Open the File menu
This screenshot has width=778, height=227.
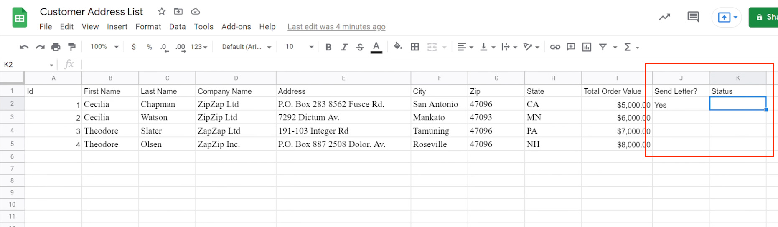coord(46,27)
